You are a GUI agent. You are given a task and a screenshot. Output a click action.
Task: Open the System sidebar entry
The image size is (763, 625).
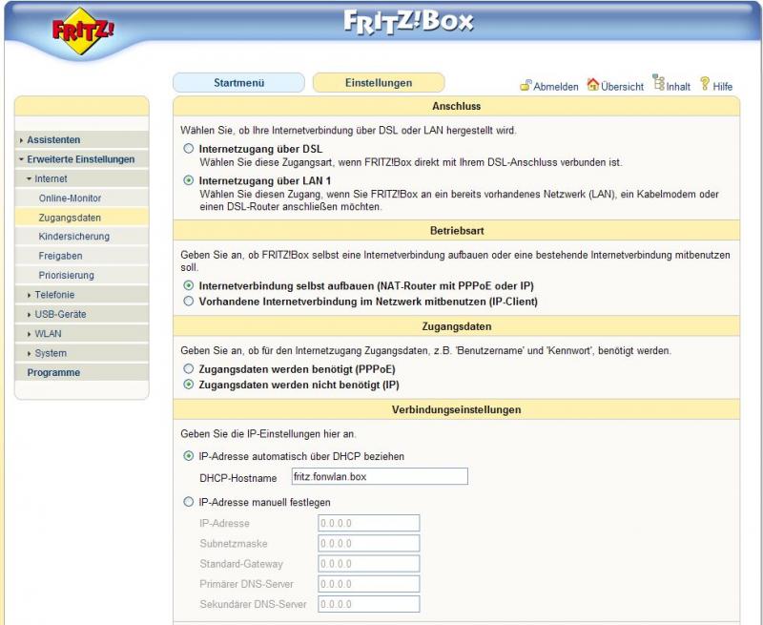coord(82,353)
